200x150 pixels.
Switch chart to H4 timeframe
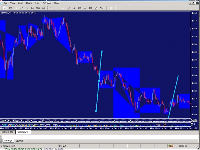[x=27, y=8]
